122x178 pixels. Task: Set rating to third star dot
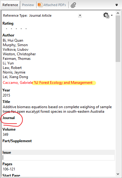point(16,29)
